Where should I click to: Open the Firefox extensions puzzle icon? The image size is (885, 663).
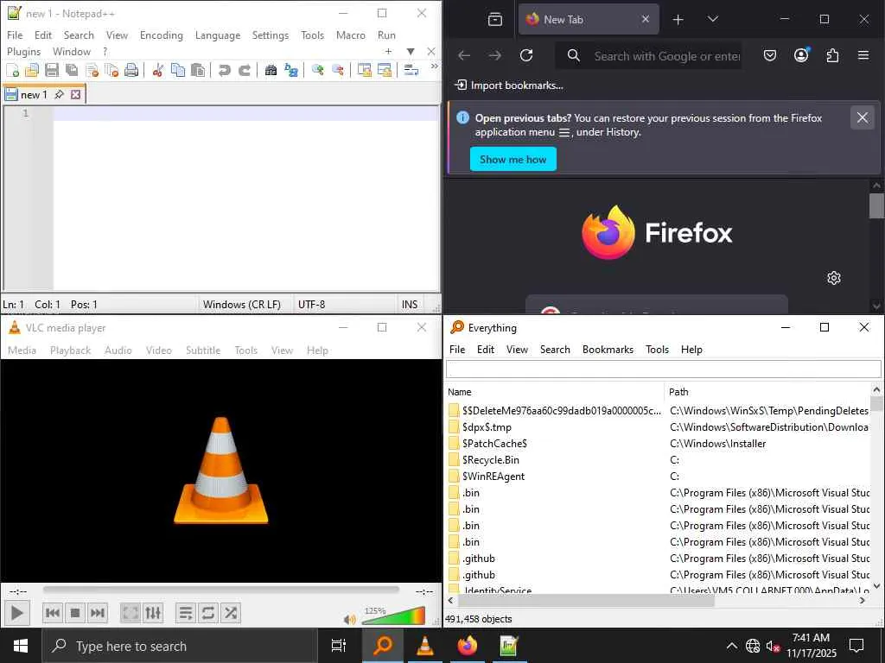coord(832,55)
